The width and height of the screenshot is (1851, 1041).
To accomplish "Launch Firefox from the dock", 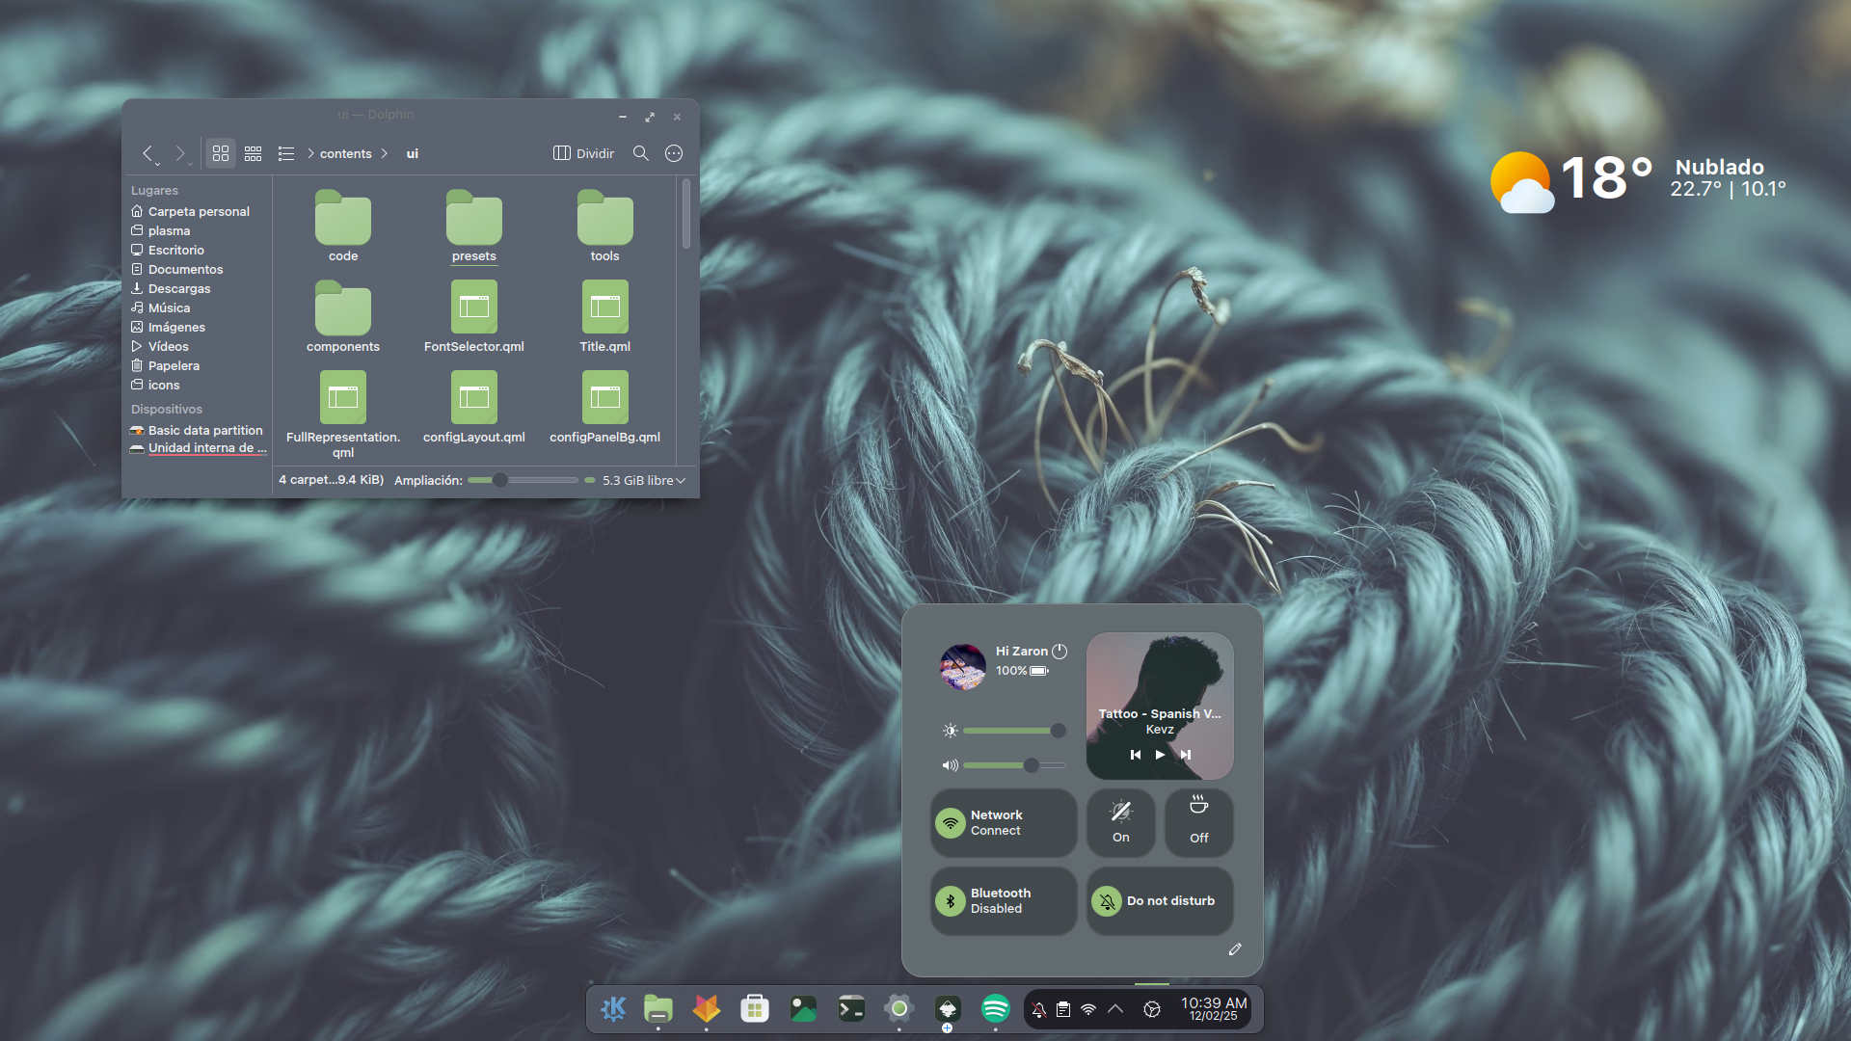I will (707, 1009).
